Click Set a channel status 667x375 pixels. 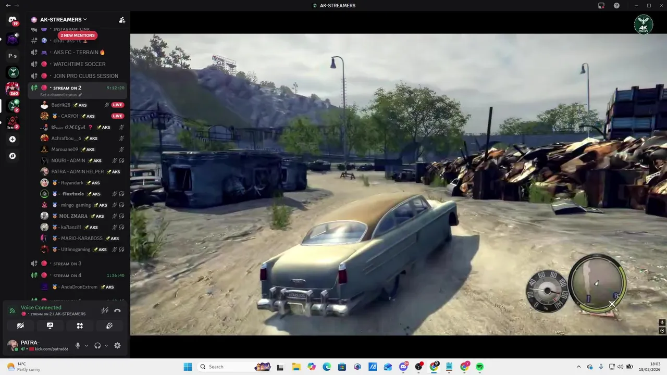coord(58,95)
